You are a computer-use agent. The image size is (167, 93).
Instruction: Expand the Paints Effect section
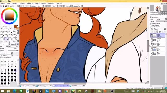click(151, 17)
